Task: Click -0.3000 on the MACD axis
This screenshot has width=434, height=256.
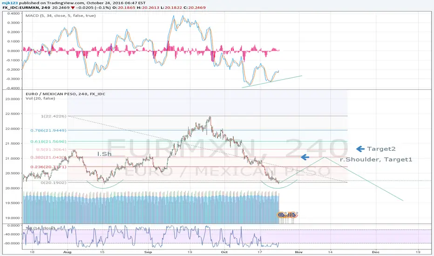Action: coord(13,79)
